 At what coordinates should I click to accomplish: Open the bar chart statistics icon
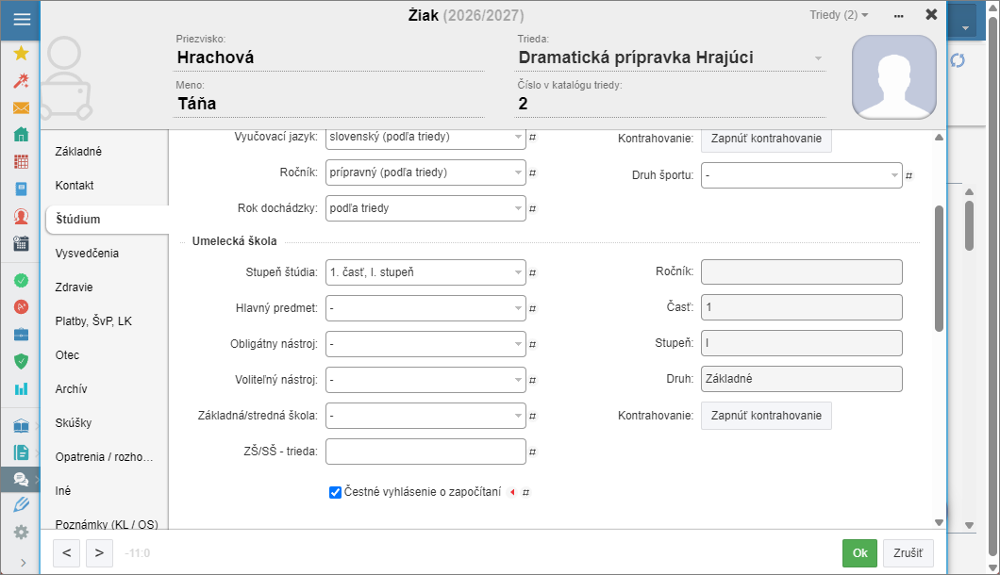point(21,389)
